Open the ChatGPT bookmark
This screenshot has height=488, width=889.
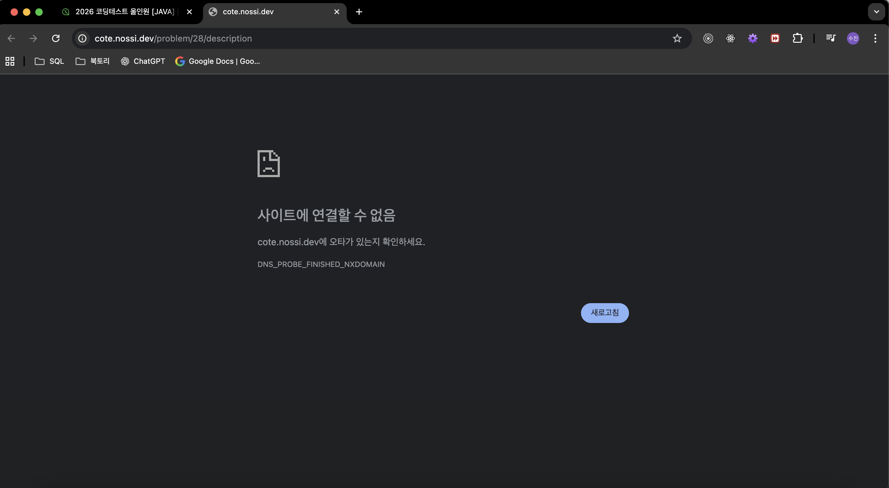point(143,61)
